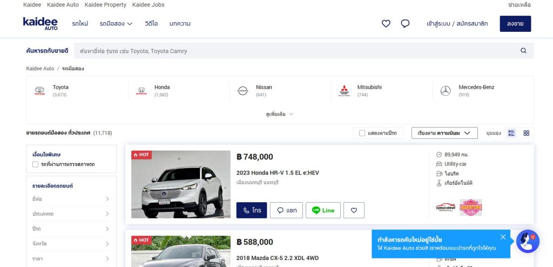553x267 pixels.
Task: Expand the used cars menu dropdown
Action: (116, 24)
